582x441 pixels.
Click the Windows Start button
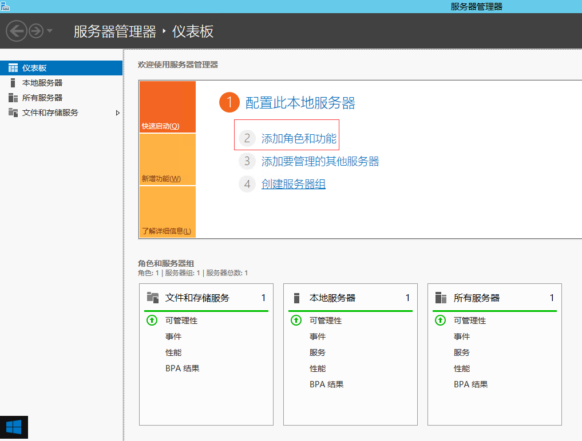[x=14, y=427]
